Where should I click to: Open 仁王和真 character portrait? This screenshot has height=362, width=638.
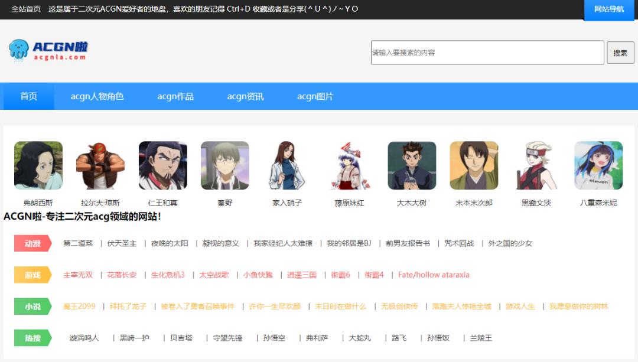(x=162, y=165)
